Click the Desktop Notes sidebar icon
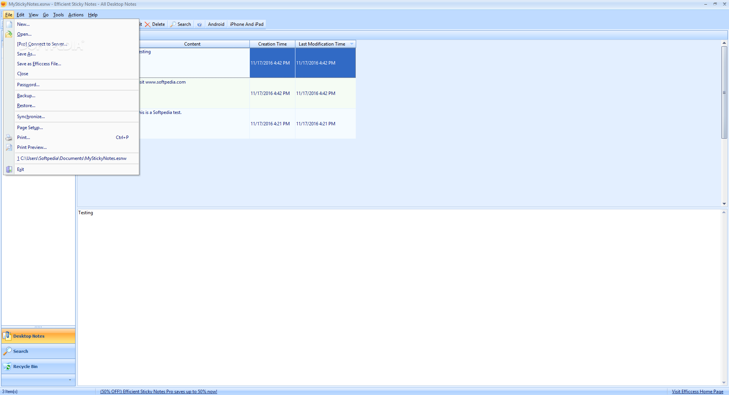 7,336
